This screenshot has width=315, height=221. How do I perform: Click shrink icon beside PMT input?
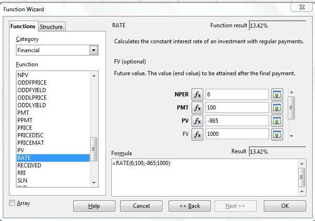[x=277, y=108]
